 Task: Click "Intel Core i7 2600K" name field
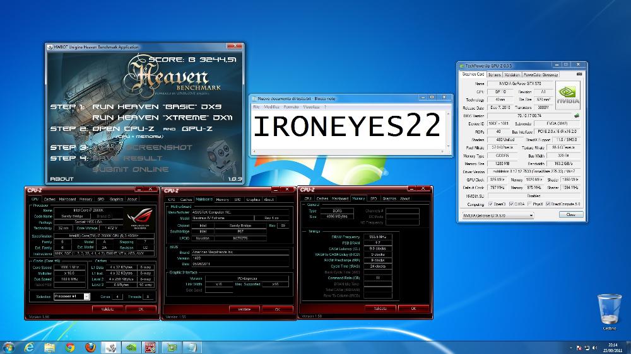tap(88, 210)
